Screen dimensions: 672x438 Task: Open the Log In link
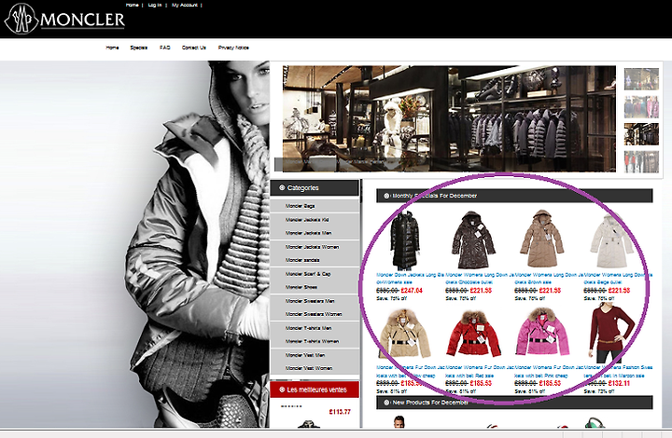click(x=155, y=6)
